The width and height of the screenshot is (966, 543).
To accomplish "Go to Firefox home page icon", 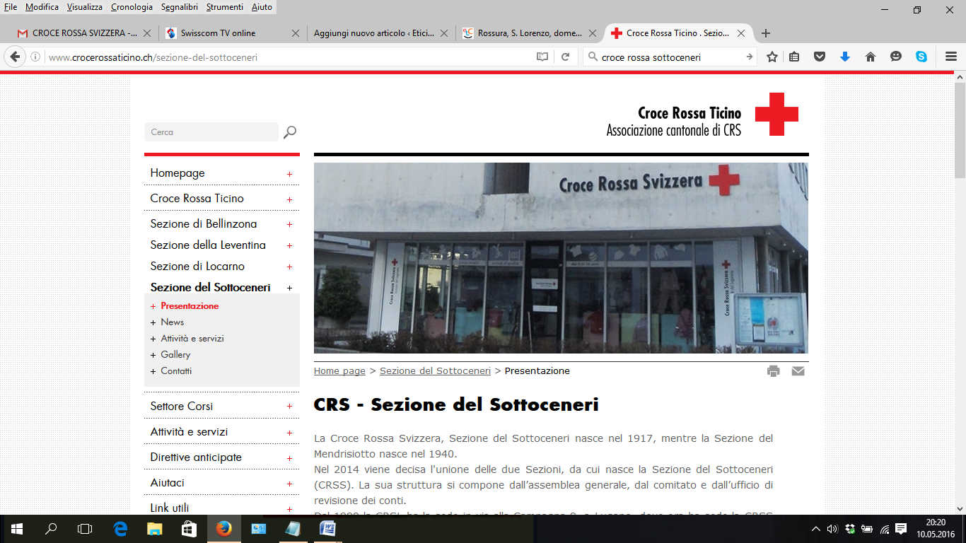I will (871, 57).
